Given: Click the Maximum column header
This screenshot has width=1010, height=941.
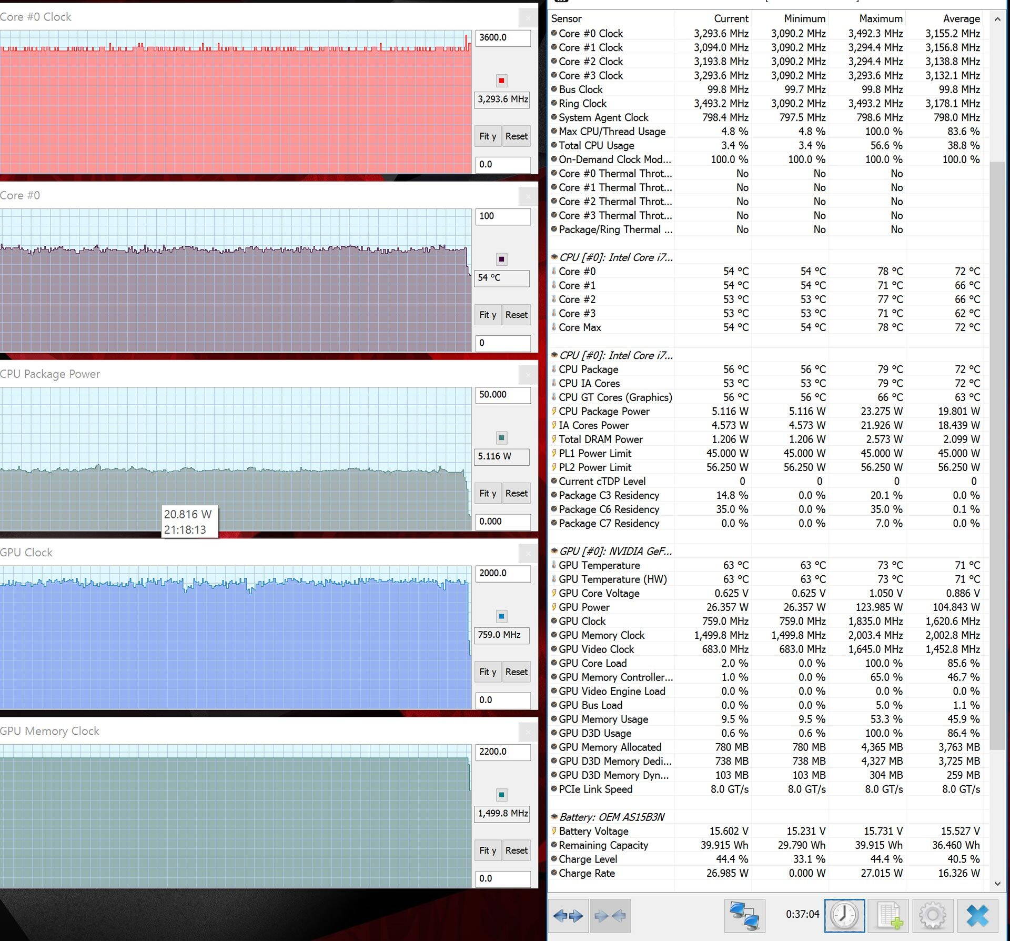Looking at the screenshot, I should [x=867, y=18].
